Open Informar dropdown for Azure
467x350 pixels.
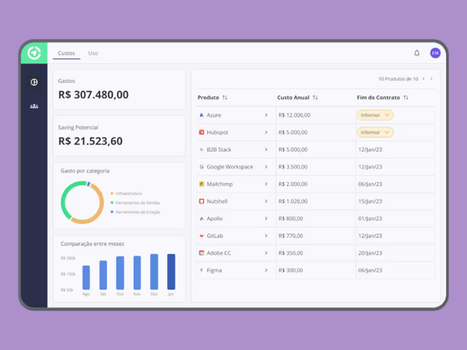coord(375,115)
